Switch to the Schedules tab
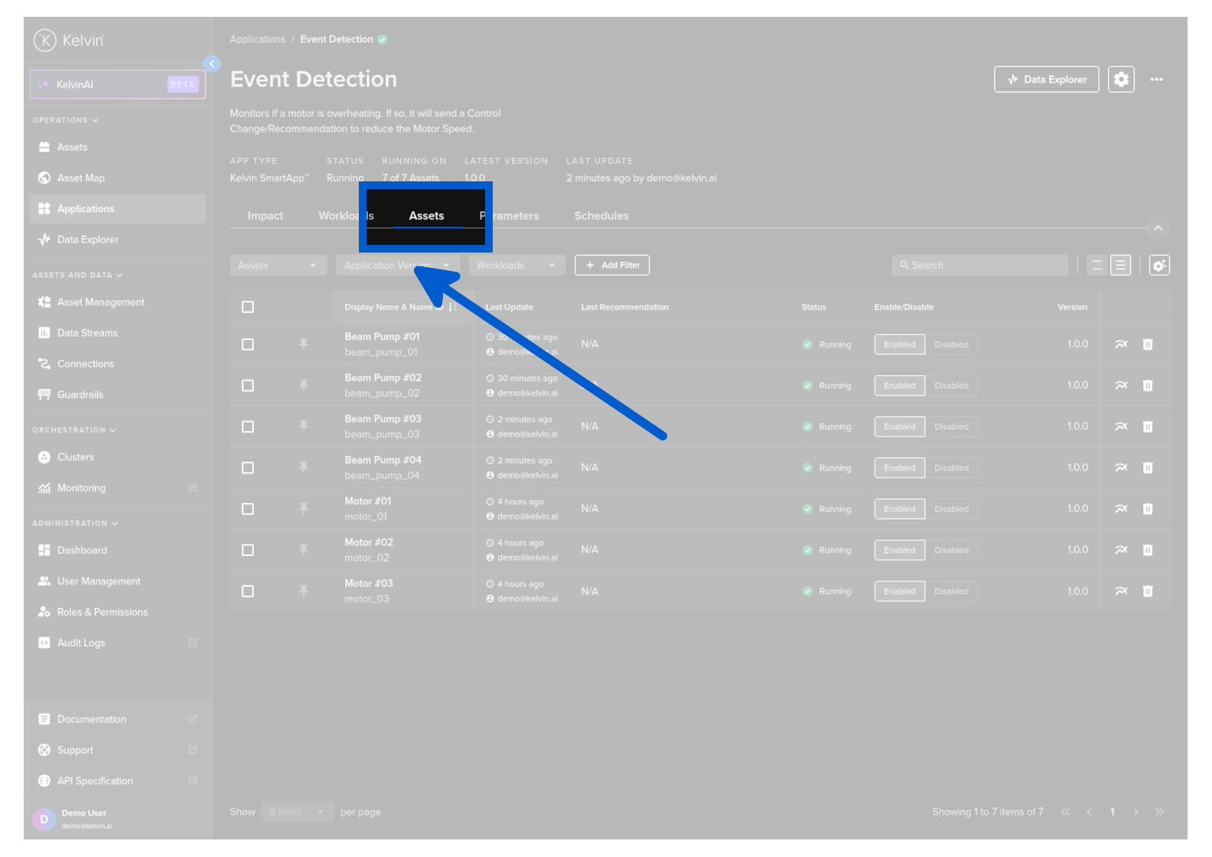This screenshot has height=857, width=1212. (x=601, y=216)
